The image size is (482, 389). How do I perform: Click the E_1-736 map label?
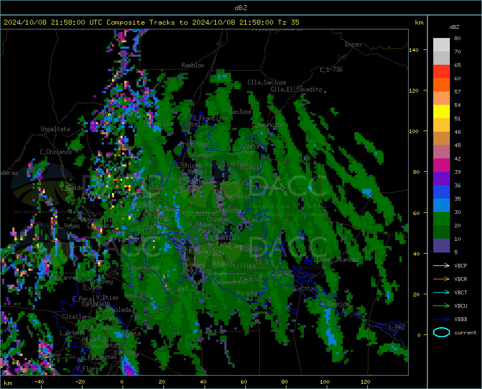pos(331,70)
